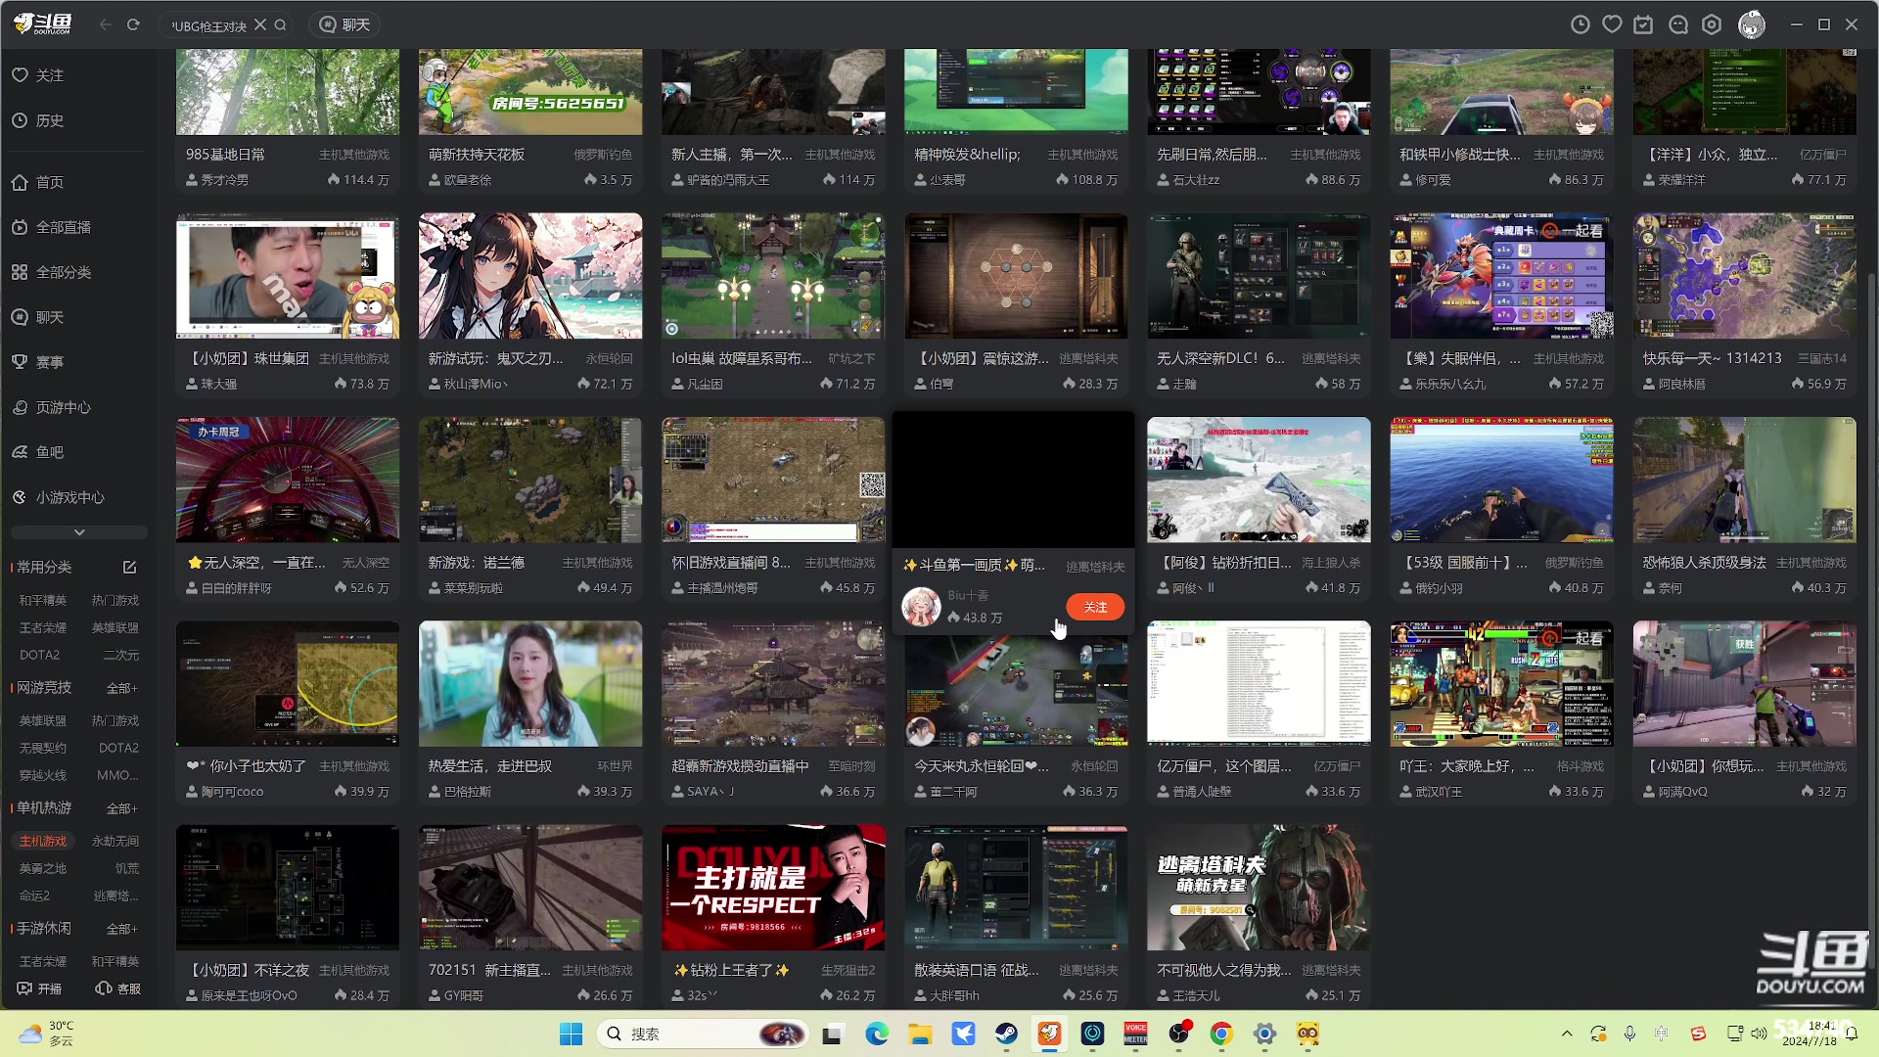Image resolution: width=1879 pixels, height=1057 pixels.
Task: Switch to the 永劫无间 category
Action: point(115,841)
